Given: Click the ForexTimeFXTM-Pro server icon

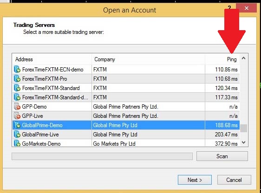Looking at the screenshot, I should [x=17, y=78].
